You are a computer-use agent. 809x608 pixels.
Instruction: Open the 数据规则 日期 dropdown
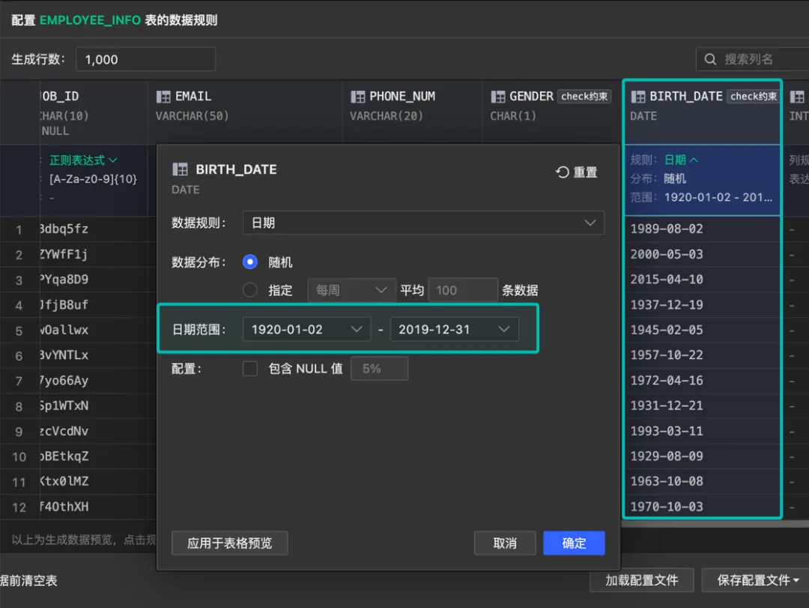pos(423,223)
